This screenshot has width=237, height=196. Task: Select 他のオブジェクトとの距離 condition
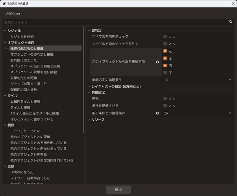point(30,137)
